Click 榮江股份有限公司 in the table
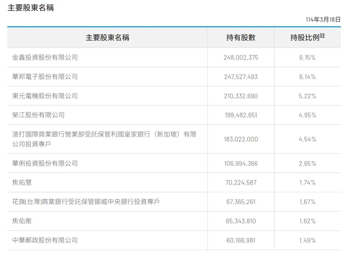This screenshot has width=346, height=253. (x=38, y=115)
